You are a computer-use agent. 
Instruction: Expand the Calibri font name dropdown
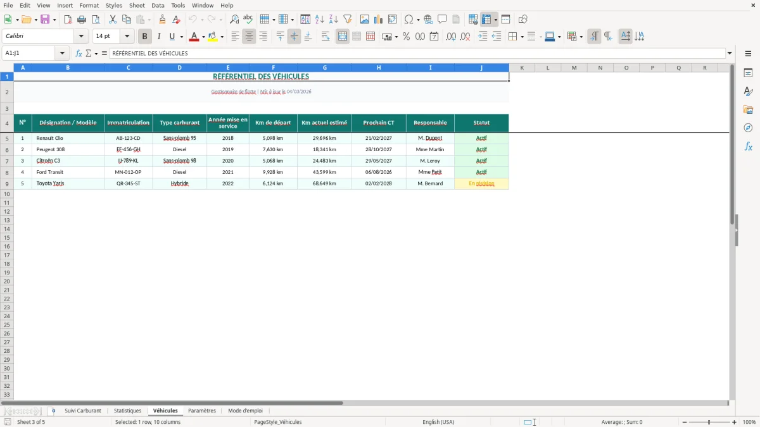pyautogui.click(x=81, y=37)
